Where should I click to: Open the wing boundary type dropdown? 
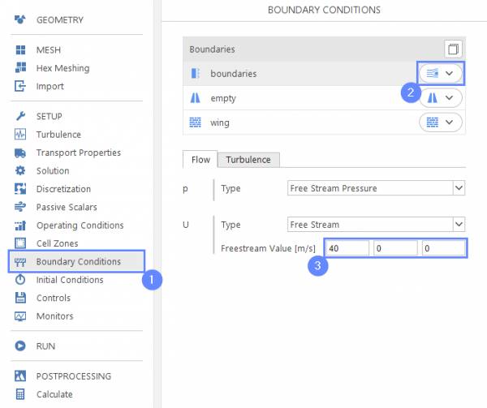tap(441, 122)
